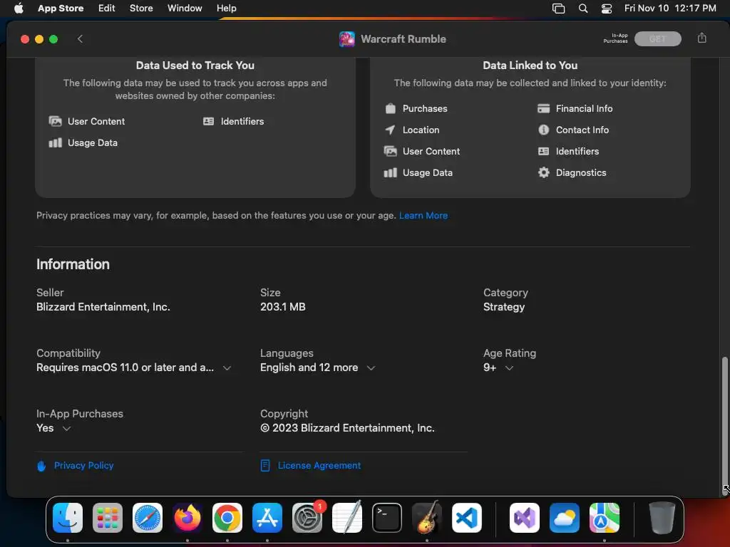730x547 pixels.
Task: Launch Visual Studio Code from the dock
Action: 467,518
